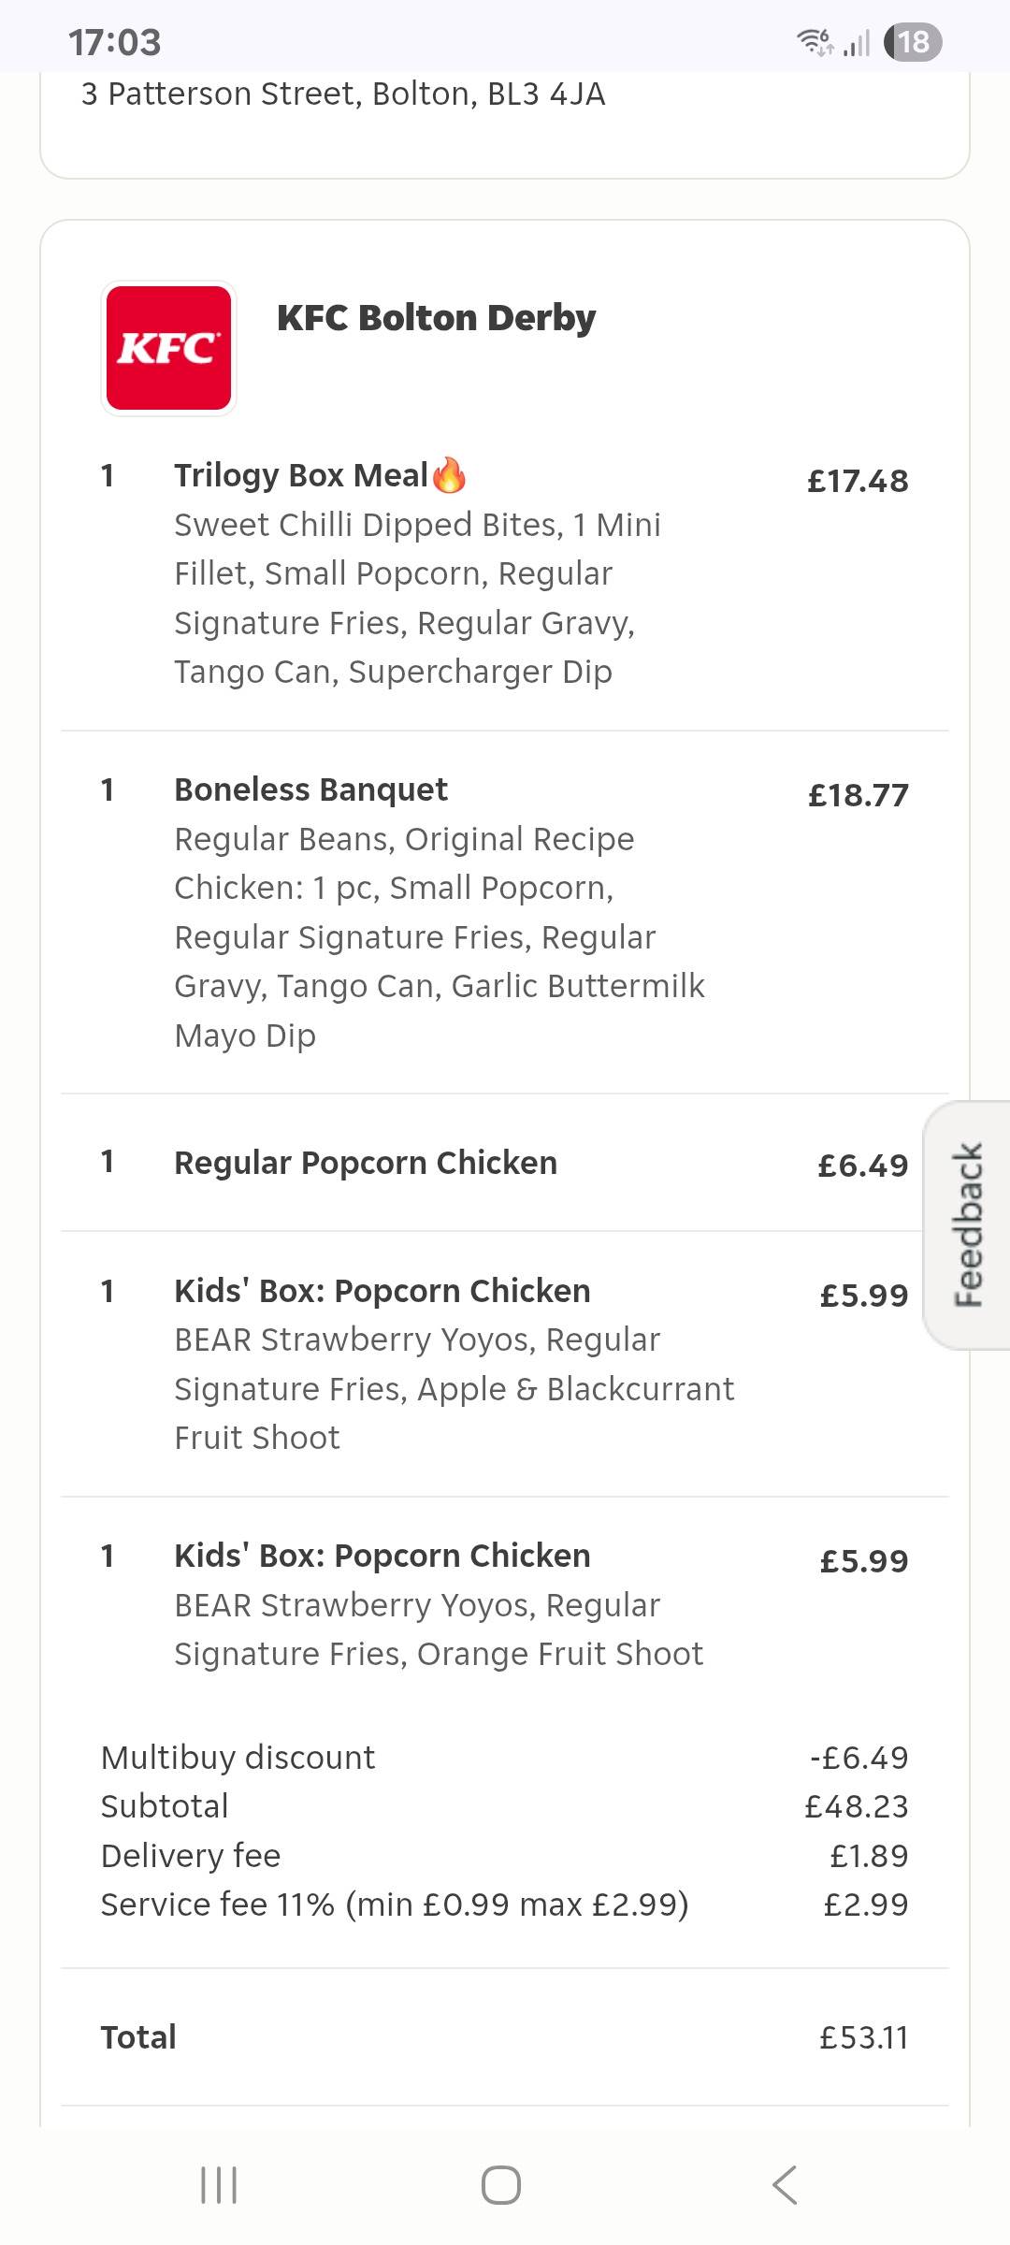Image resolution: width=1010 pixels, height=2245 pixels.
Task: Open the recent apps navigation button
Action: [x=219, y=2185]
